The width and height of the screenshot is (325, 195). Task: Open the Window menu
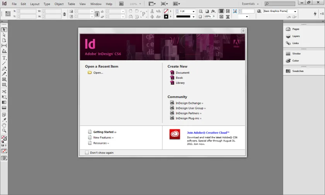coord(96,4)
